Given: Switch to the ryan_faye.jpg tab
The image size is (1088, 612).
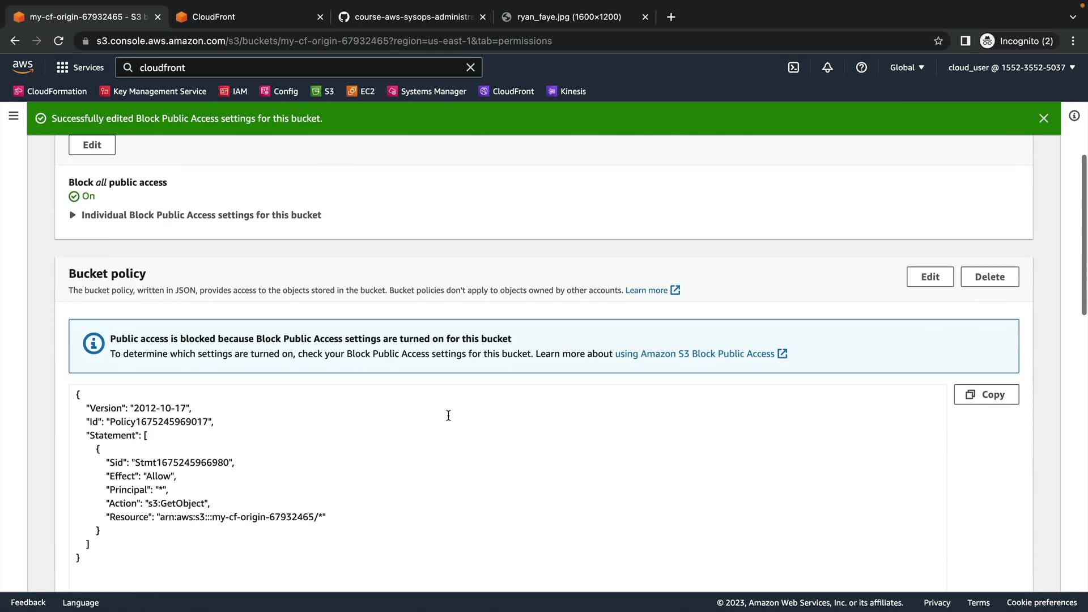Looking at the screenshot, I should (568, 17).
